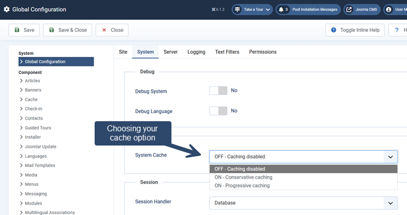
Task: Open Modules component settings
Action: 33,203
